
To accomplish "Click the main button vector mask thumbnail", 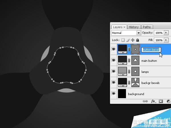I will 135,60.
